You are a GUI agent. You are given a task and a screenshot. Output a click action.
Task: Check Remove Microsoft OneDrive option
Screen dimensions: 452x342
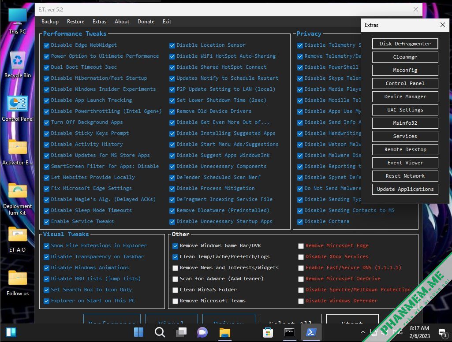point(301,279)
